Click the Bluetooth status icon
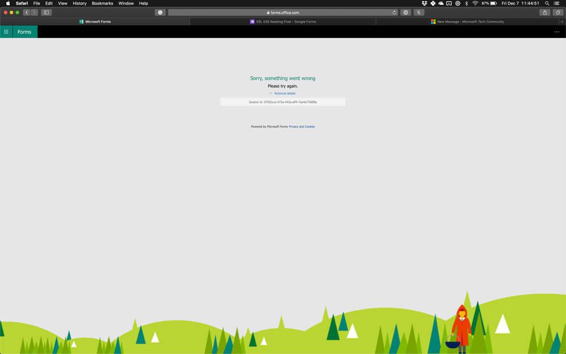 pos(466,3)
